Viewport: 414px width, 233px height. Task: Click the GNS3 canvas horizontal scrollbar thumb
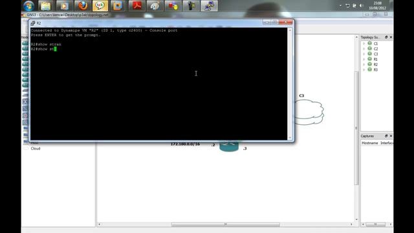(x=226, y=225)
